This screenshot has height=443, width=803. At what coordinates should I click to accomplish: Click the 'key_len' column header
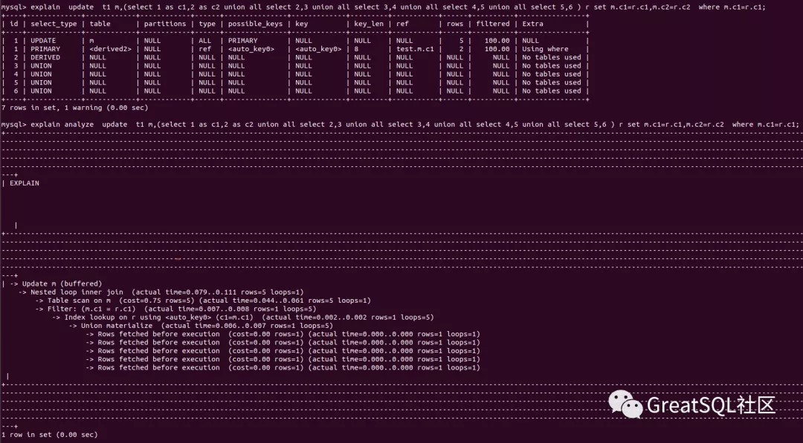(369, 24)
